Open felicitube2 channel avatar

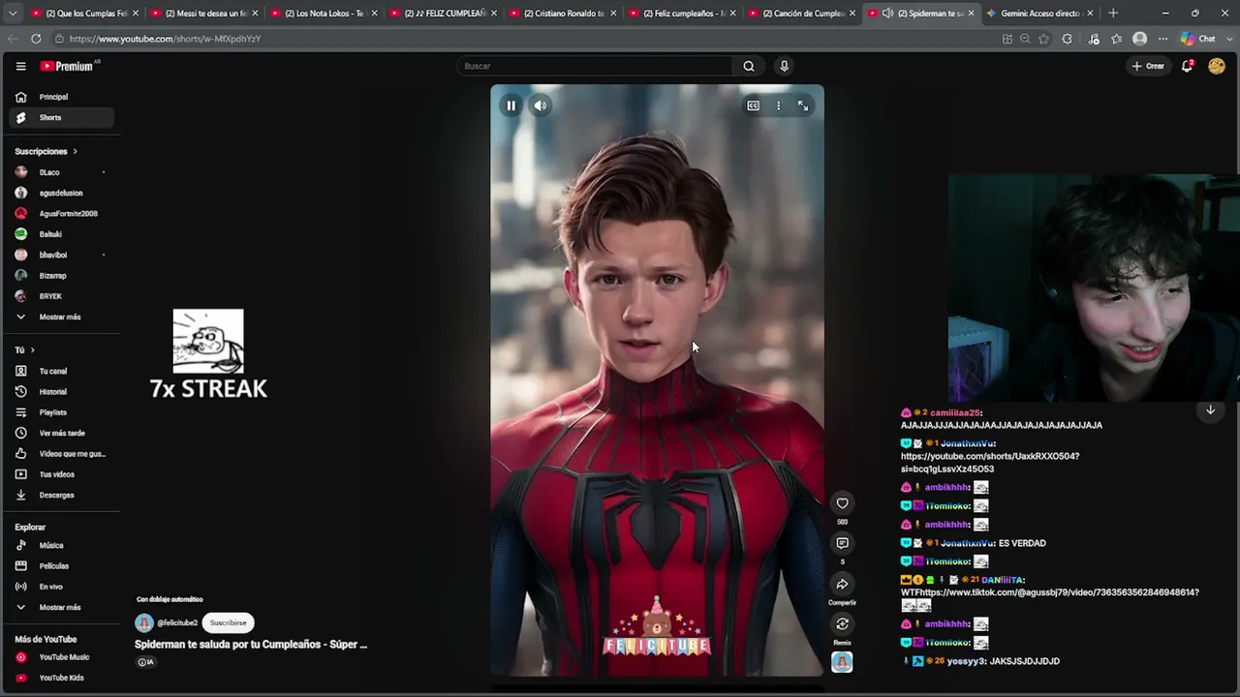144,622
